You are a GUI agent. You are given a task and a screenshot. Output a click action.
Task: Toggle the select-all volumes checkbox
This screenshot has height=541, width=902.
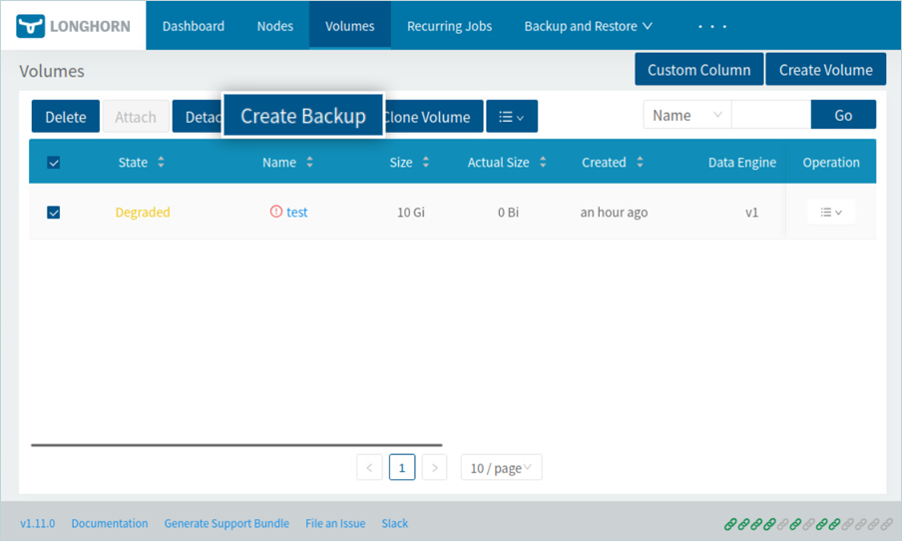point(54,163)
